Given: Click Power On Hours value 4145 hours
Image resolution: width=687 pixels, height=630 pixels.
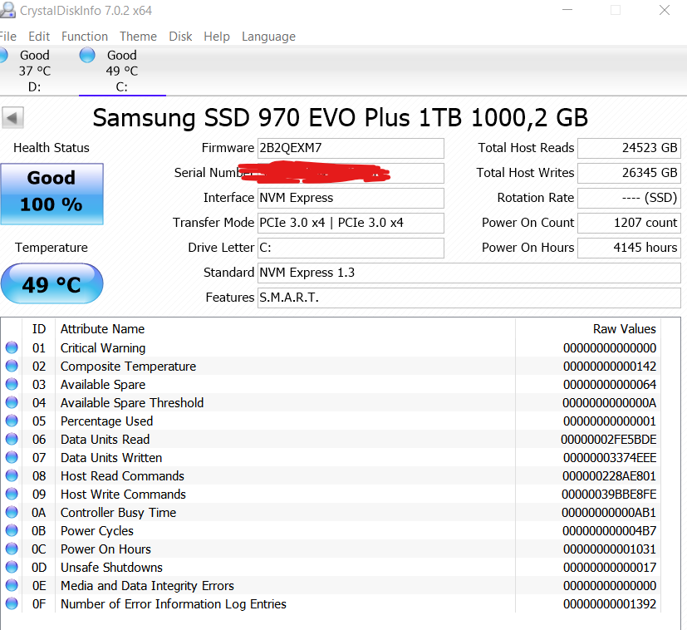Looking at the screenshot, I should coord(629,248).
